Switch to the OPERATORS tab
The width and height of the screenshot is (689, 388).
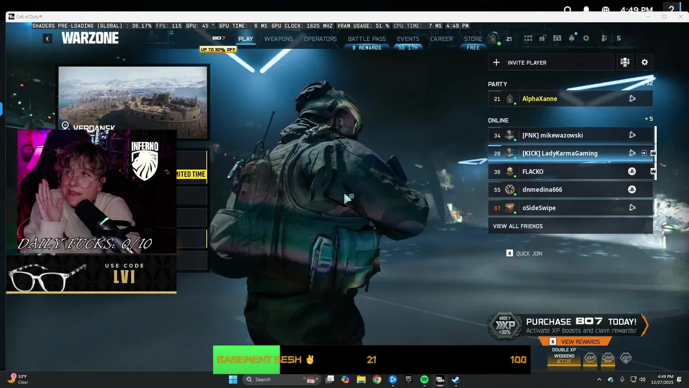point(320,39)
